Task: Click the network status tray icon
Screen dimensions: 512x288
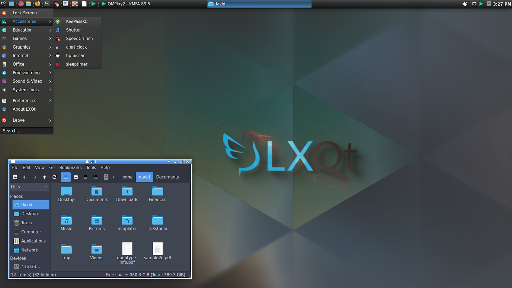Action: 474,4
